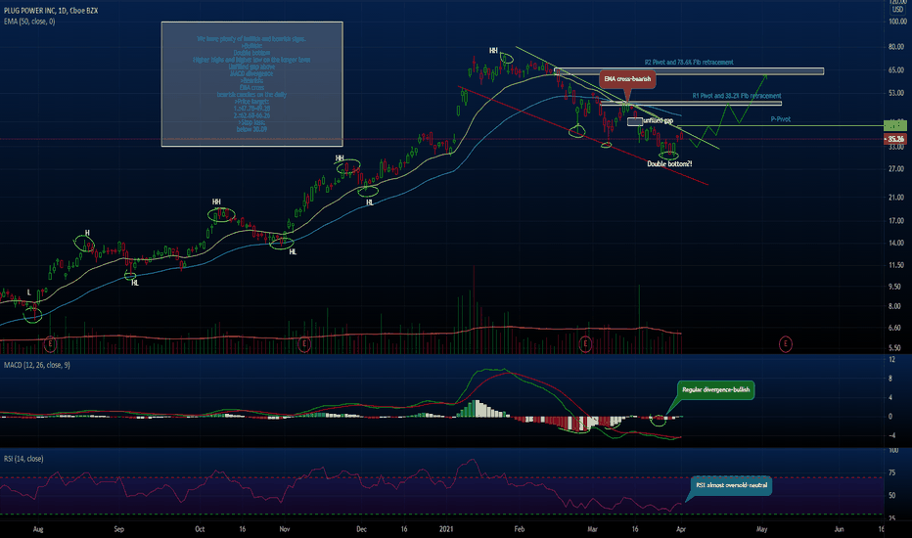912x538 pixels.
Task: Click the earnings marker in early August
Action: click(x=51, y=343)
